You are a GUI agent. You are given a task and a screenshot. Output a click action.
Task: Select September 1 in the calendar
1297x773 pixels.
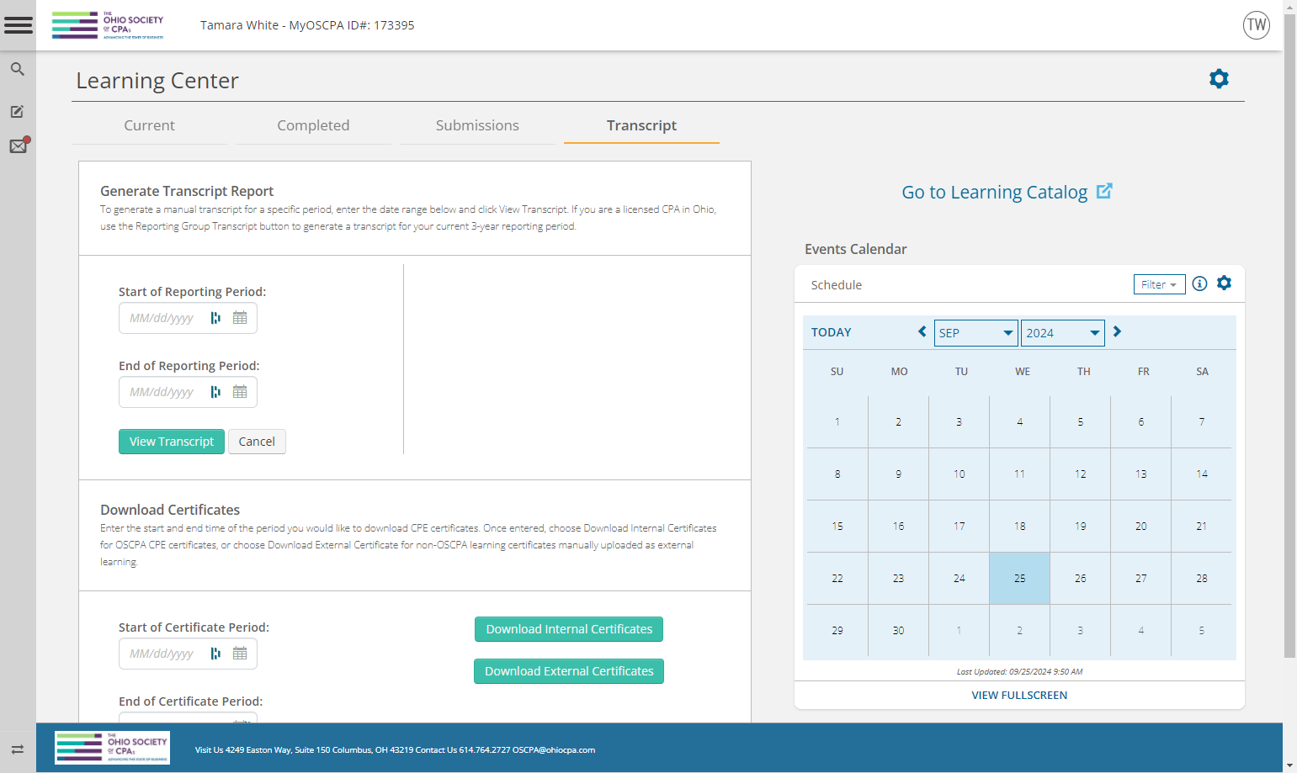pos(837,422)
